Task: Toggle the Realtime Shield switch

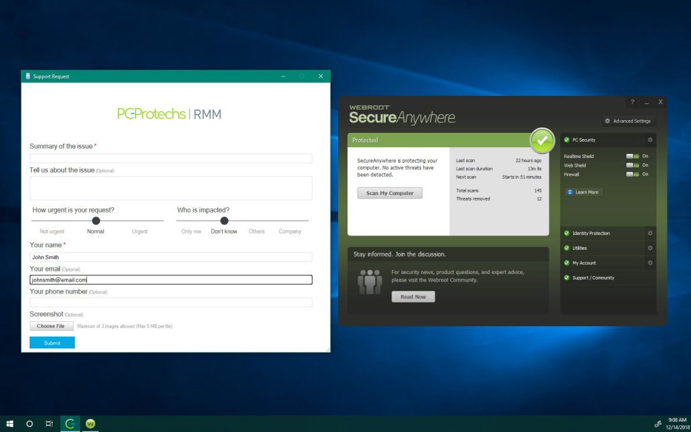Action: (632, 156)
